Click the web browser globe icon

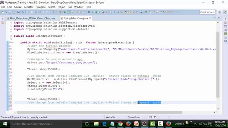tap(141, 12)
